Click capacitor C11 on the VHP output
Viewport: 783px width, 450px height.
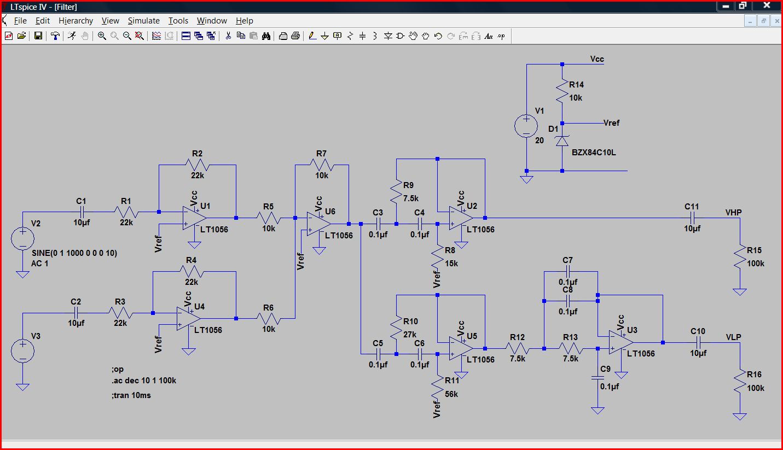692,218
